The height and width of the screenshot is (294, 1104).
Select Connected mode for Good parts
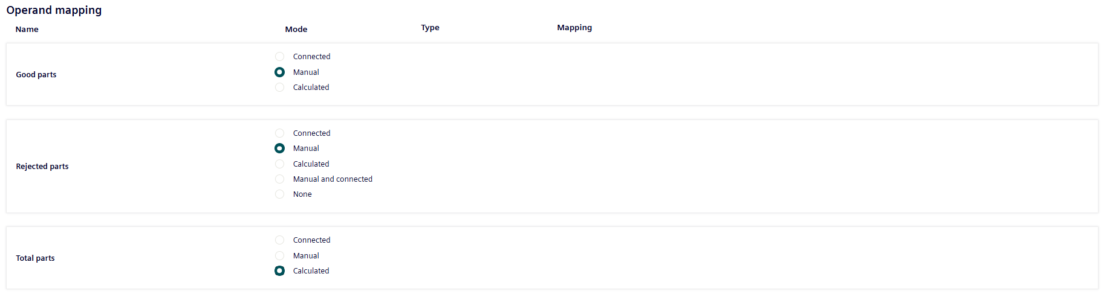tap(279, 57)
